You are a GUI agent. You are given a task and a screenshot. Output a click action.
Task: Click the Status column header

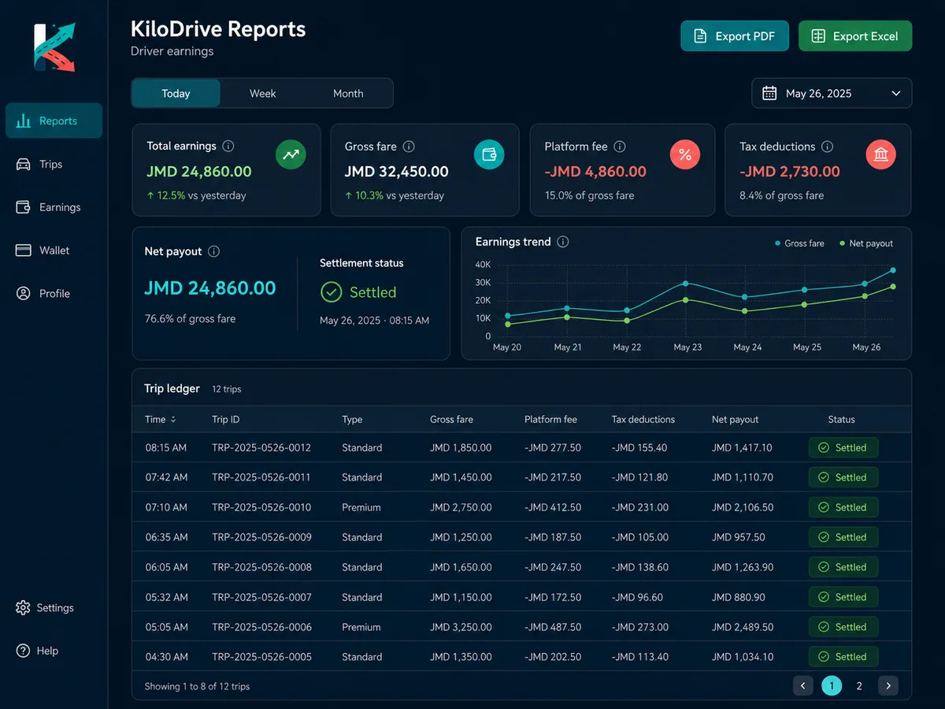coord(841,419)
